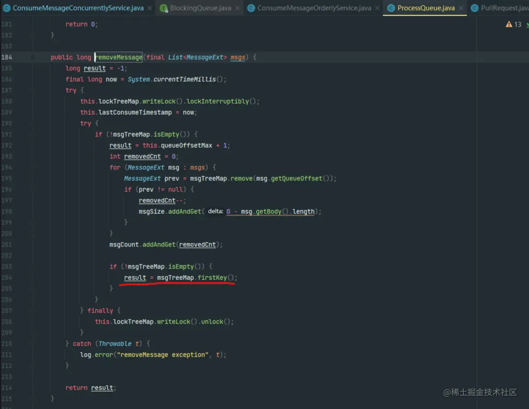529x409 pixels.
Task: Open the BlockingQueue.java tab
Action: (200, 8)
